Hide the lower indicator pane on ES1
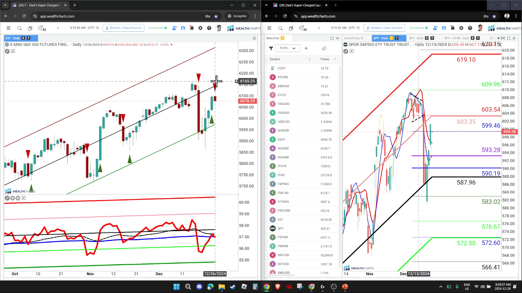Screen dimensions: 522x293 coord(7,198)
